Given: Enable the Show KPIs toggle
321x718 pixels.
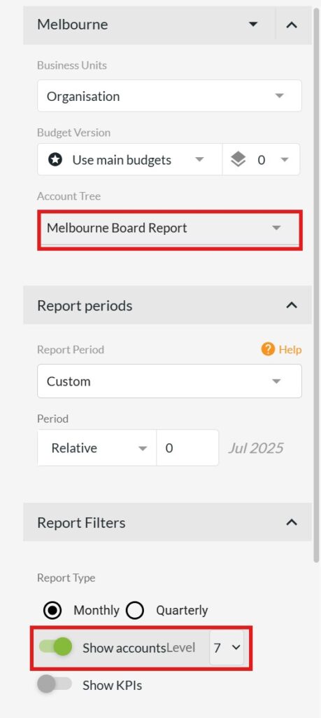Looking at the screenshot, I should [x=55, y=684].
